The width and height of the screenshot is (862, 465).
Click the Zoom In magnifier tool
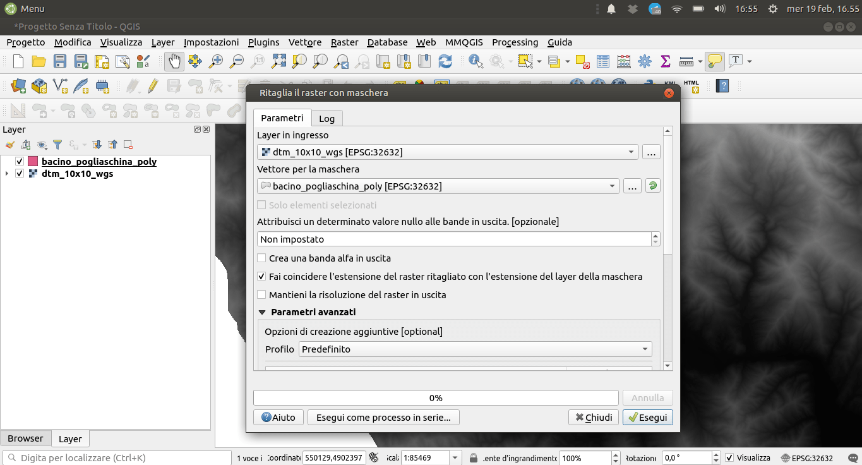pos(216,61)
